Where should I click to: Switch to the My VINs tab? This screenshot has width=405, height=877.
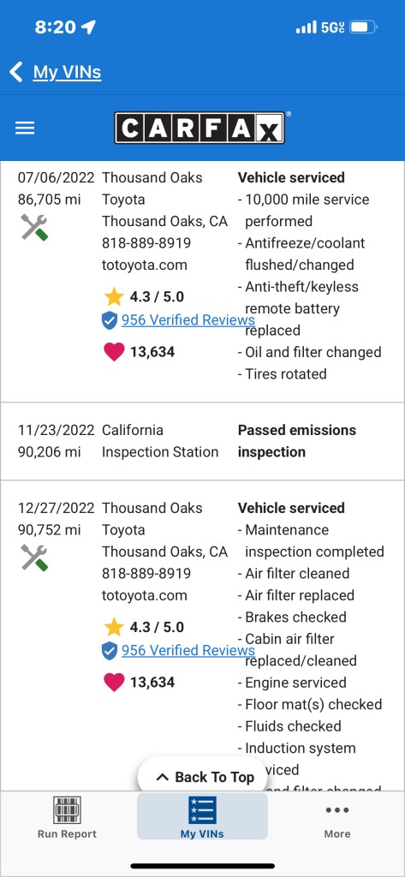[202, 816]
